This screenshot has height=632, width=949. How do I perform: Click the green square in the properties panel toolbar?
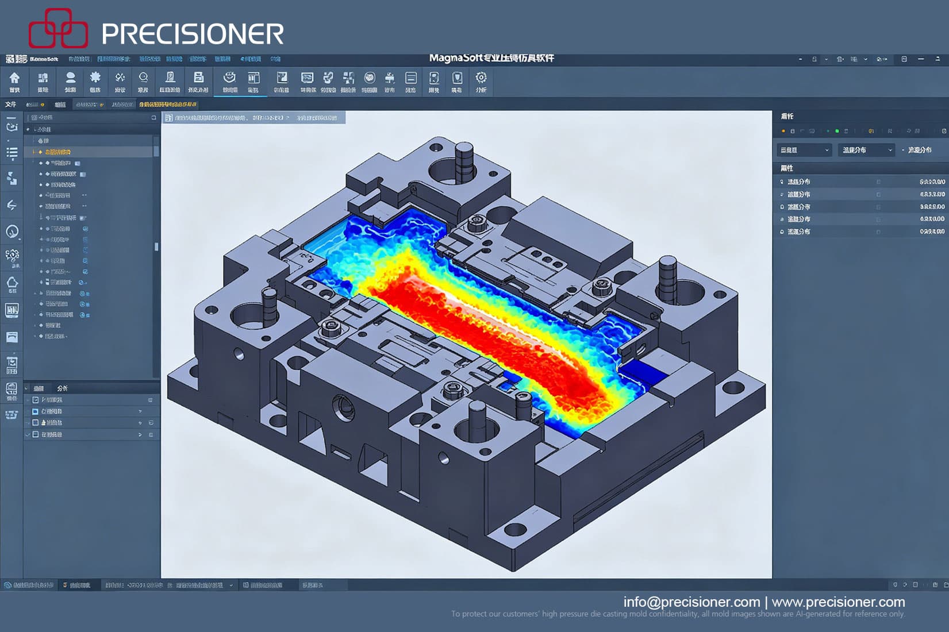(837, 131)
